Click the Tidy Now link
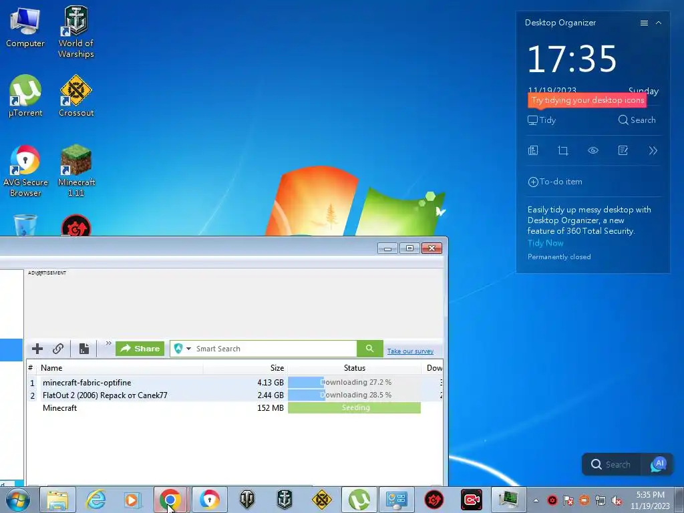 point(545,243)
